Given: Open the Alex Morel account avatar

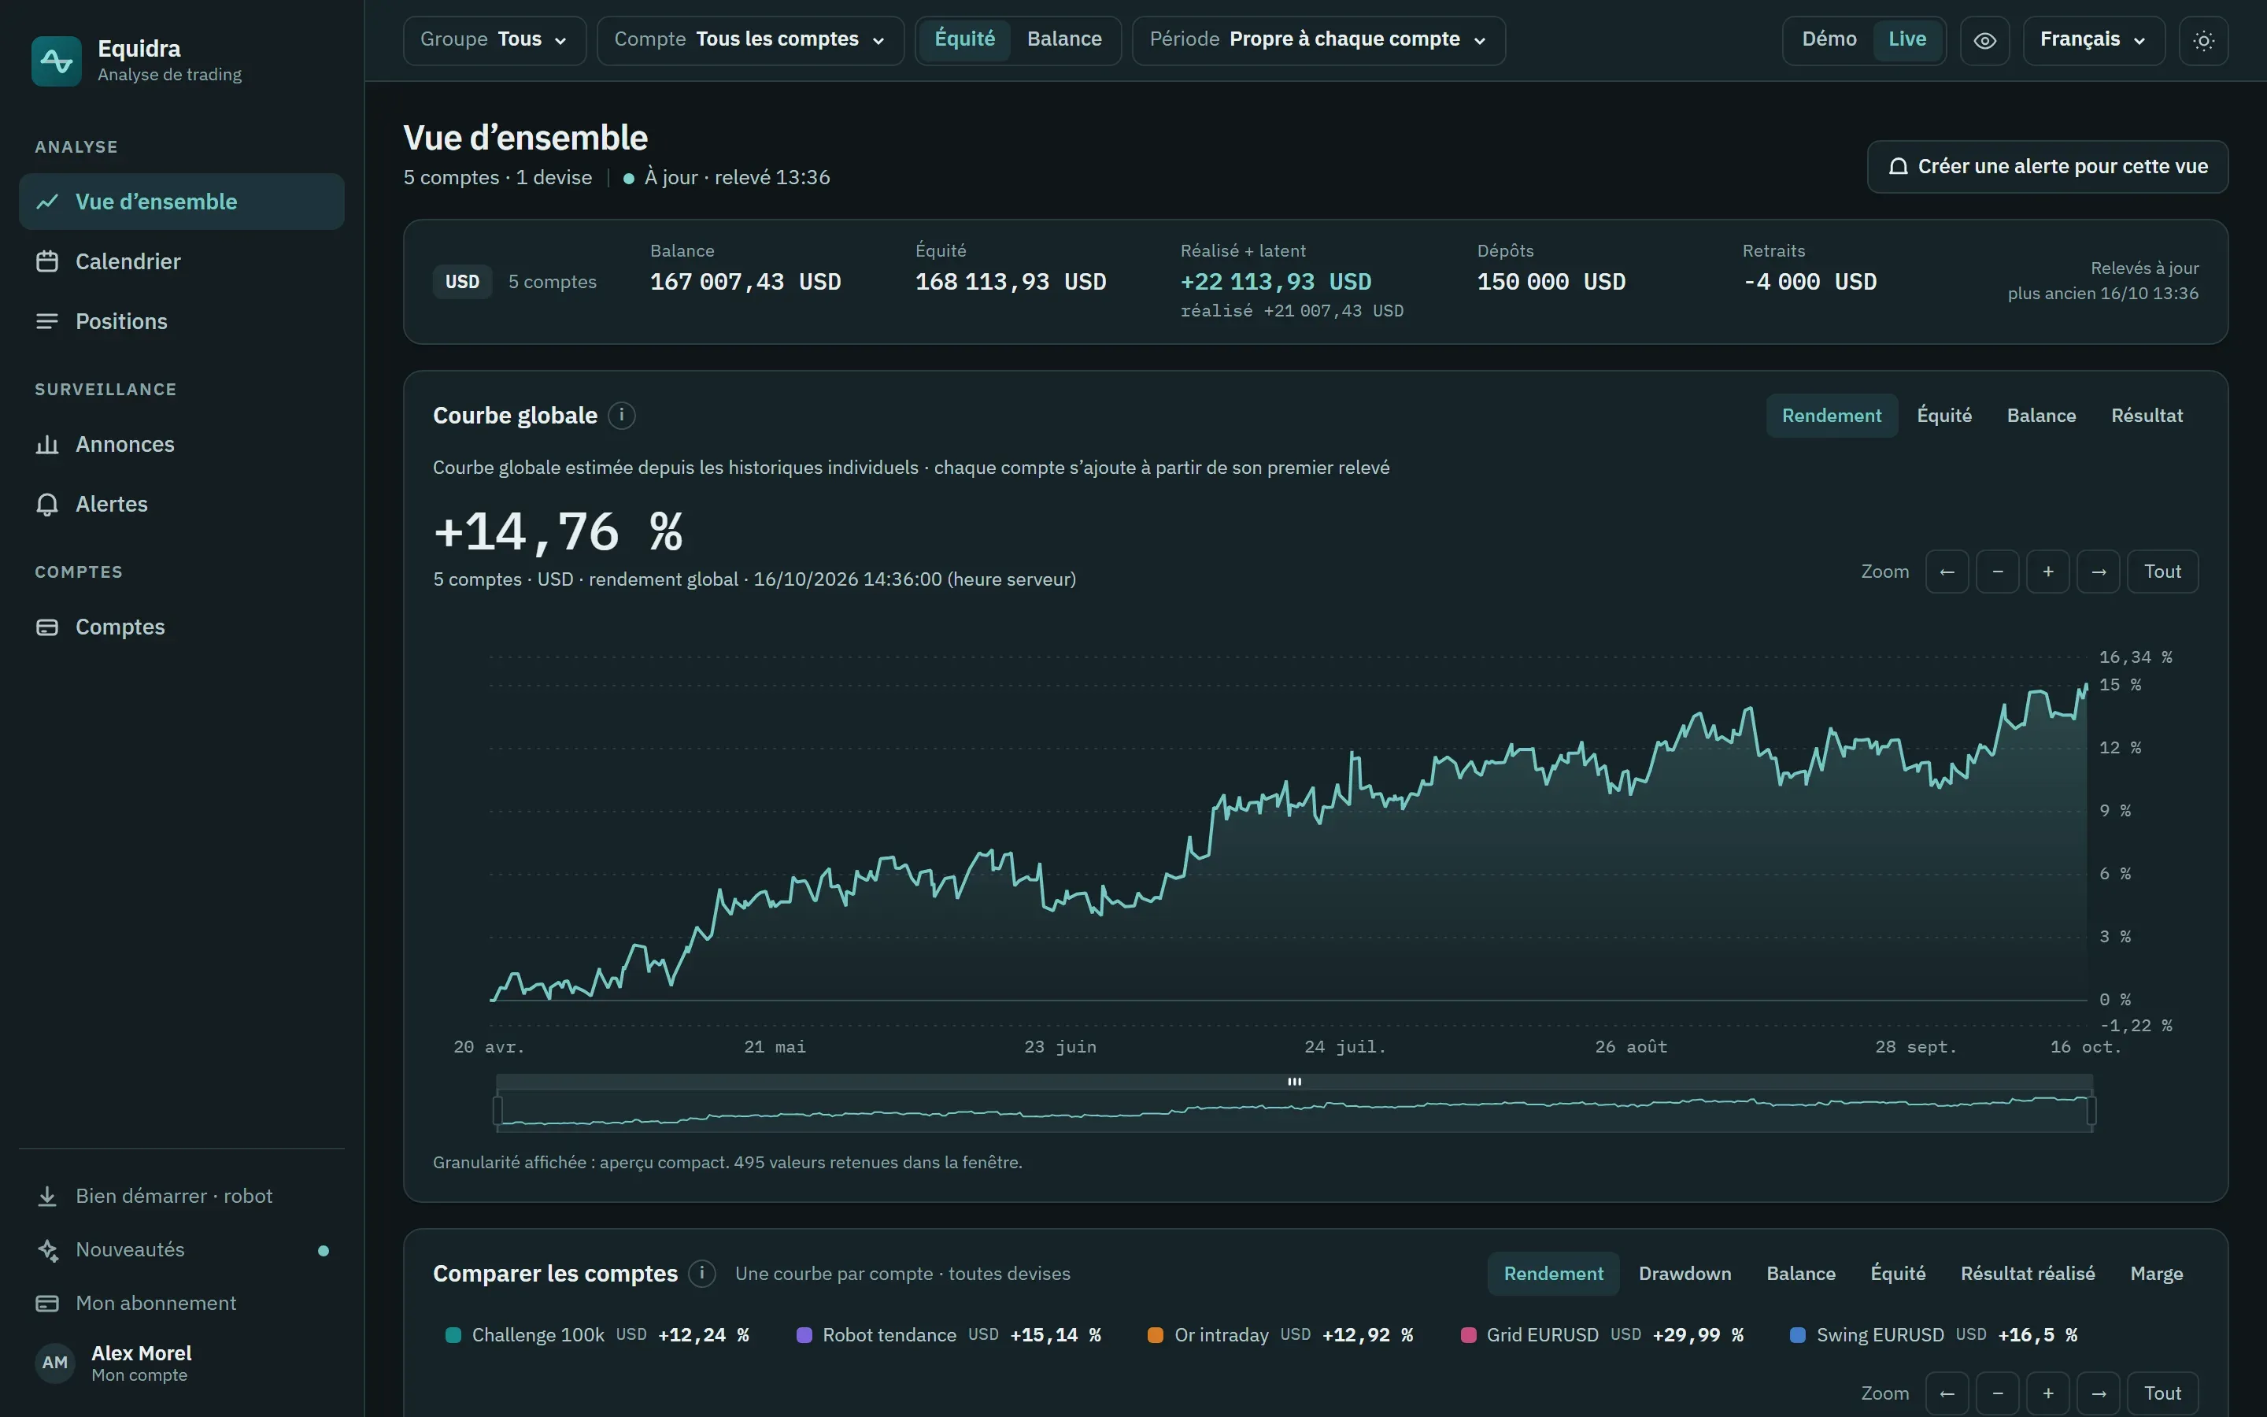Looking at the screenshot, I should [55, 1363].
